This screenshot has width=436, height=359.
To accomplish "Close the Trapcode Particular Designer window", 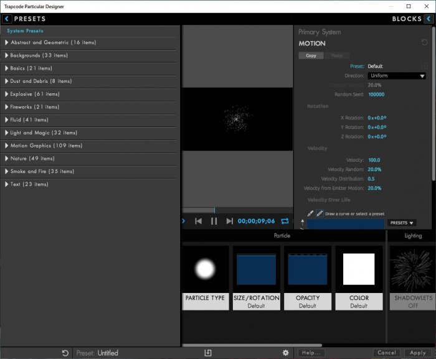I will 427,6.
